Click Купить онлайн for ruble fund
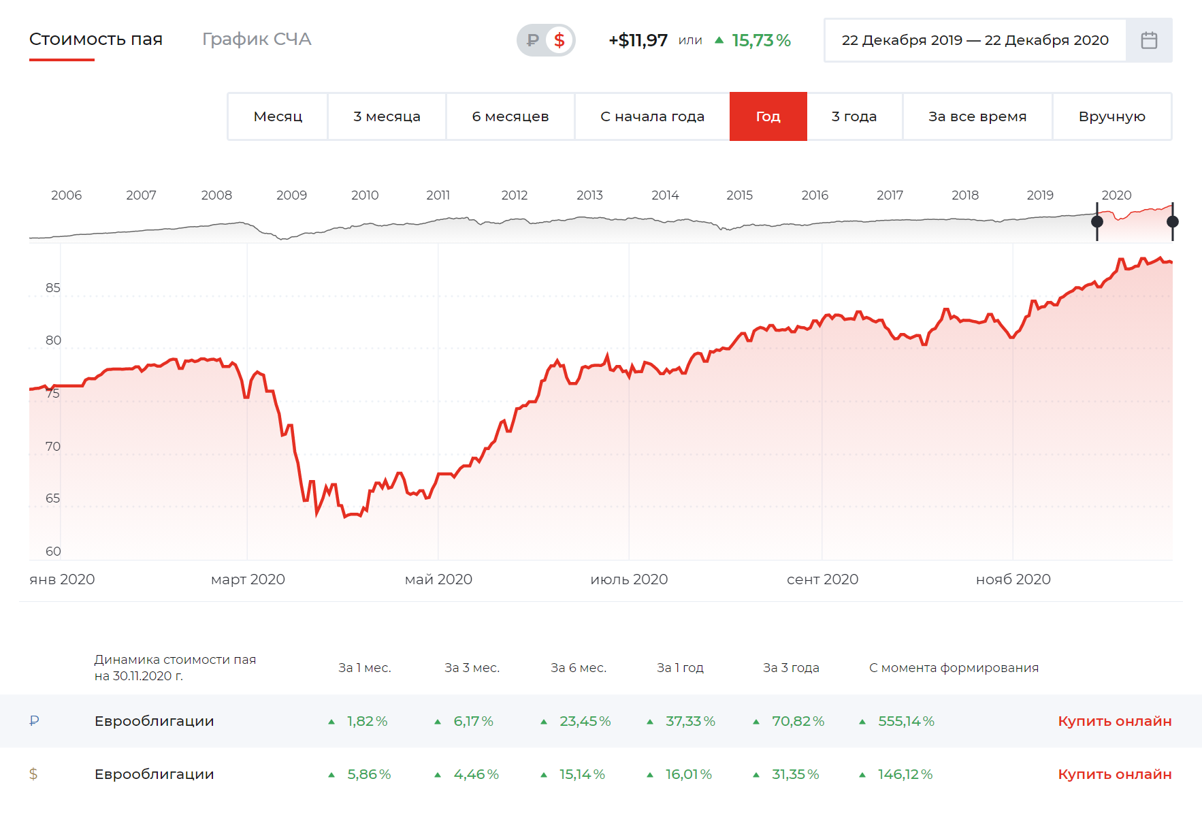The image size is (1202, 813). (x=1114, y=721)
